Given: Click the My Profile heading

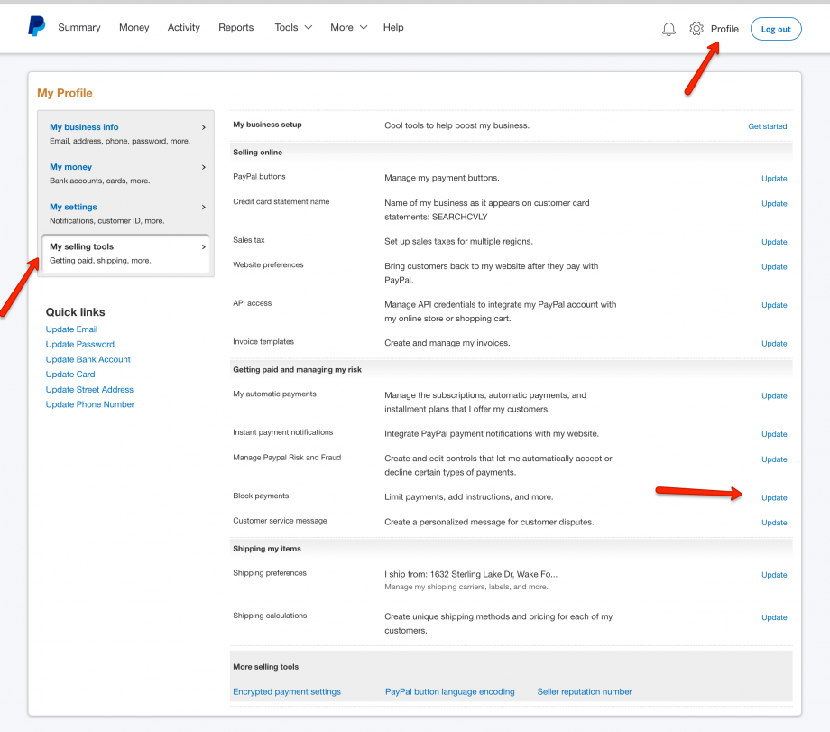Looking at the screenshot, I should click(x=65, y=93).
